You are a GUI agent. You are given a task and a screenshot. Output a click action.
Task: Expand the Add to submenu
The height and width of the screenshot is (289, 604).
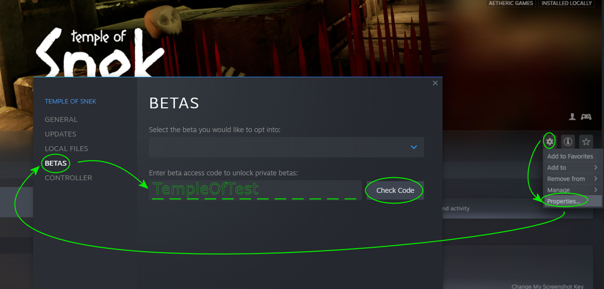pos(573,168)
